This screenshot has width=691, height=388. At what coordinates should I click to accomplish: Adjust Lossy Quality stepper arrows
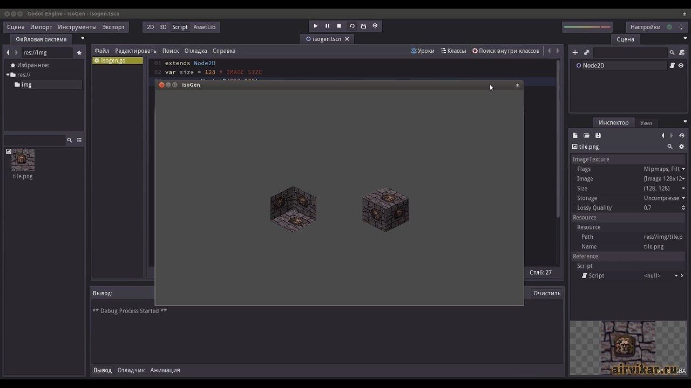click(x=683, y=208)
